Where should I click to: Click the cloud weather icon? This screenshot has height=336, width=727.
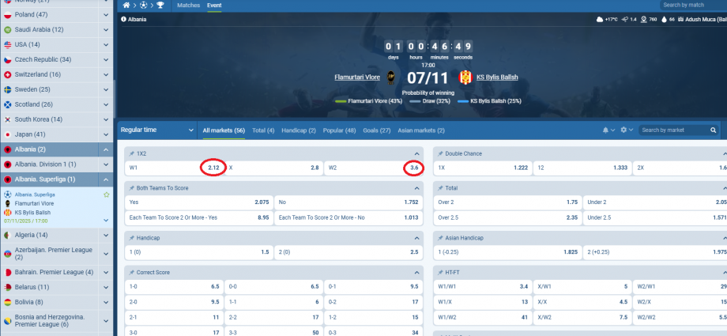coord(600,20)
